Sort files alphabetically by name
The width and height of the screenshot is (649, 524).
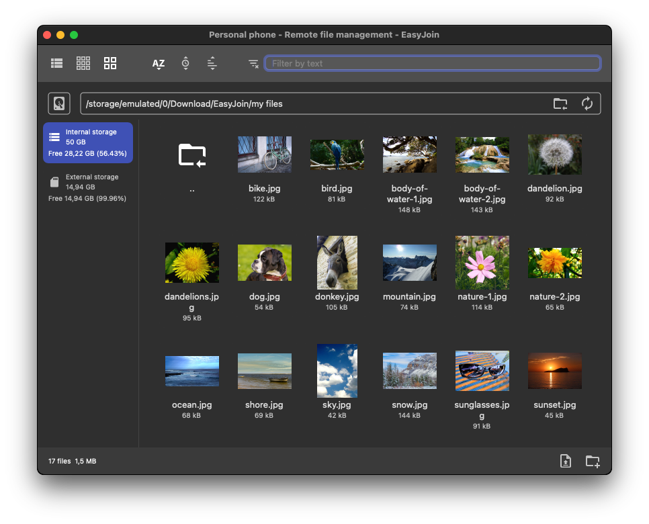pyautogui.click(x=159, y=64)
